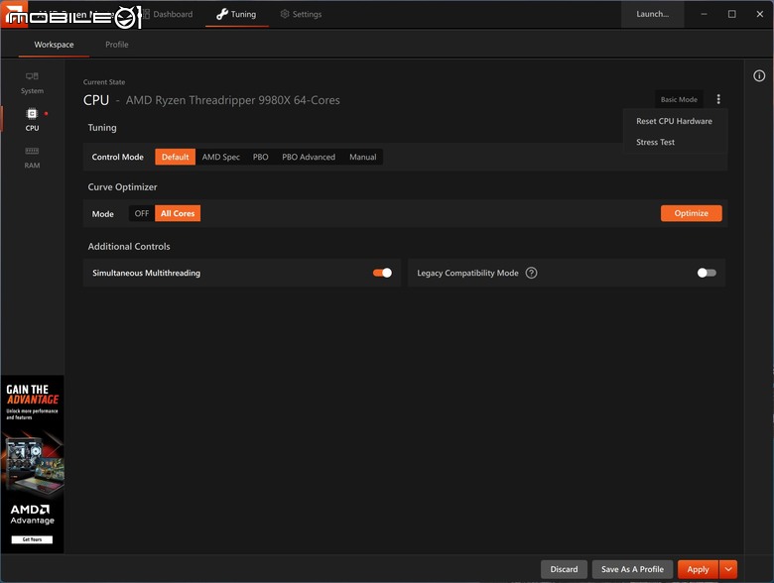Expand the Apply button dropdown arrow
This screenshot has height=583, width=774.
pos(728,569)
